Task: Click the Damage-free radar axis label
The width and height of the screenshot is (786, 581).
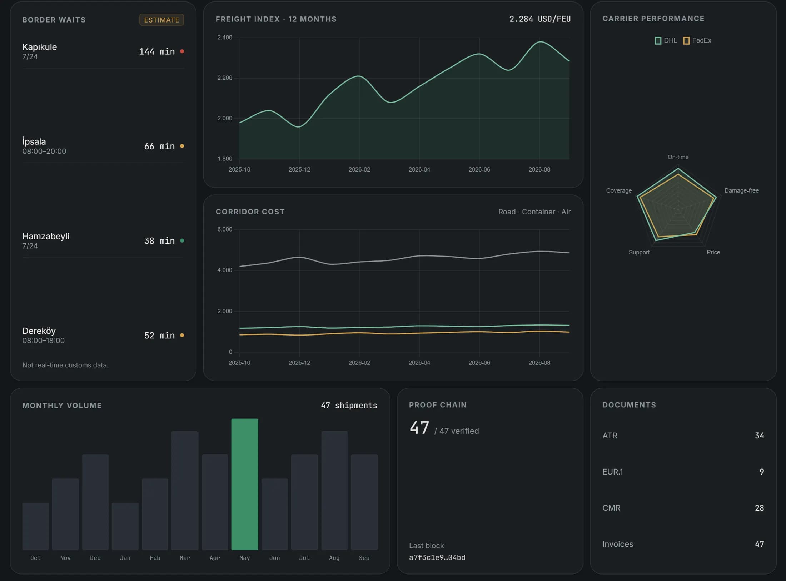Action: (x=742, y=191)
